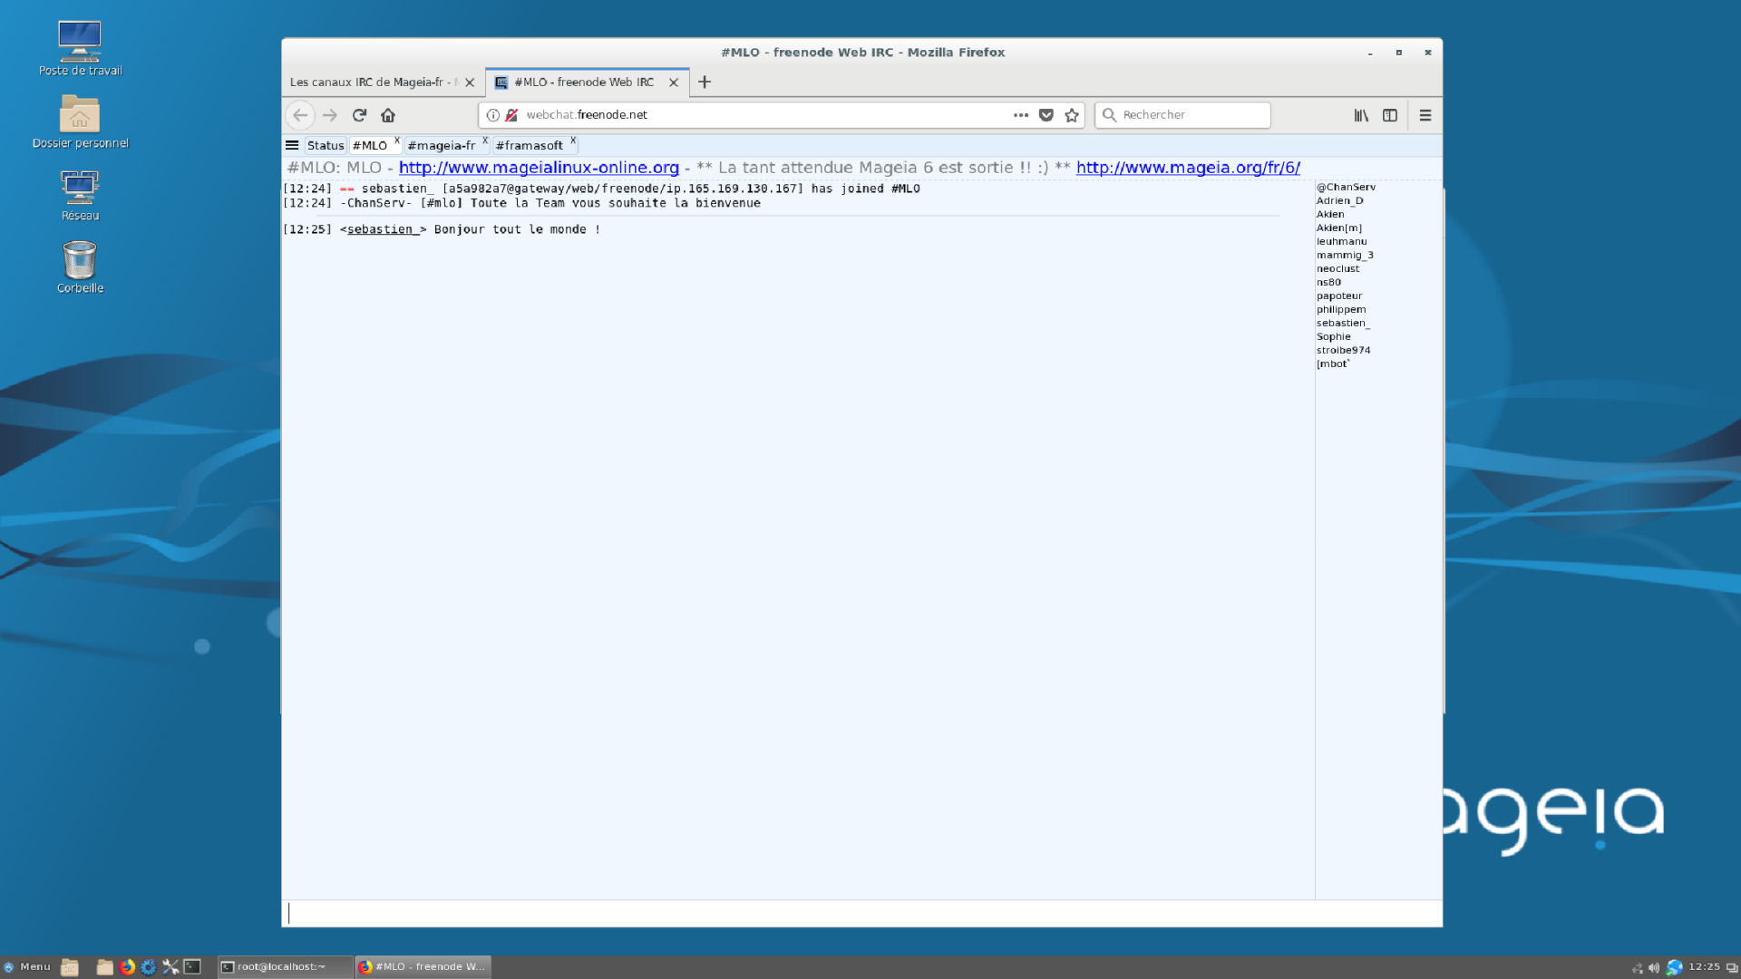The image size is (1741, 979).
Task: Select Sophie in the user list
Action: pos(1333,336)
